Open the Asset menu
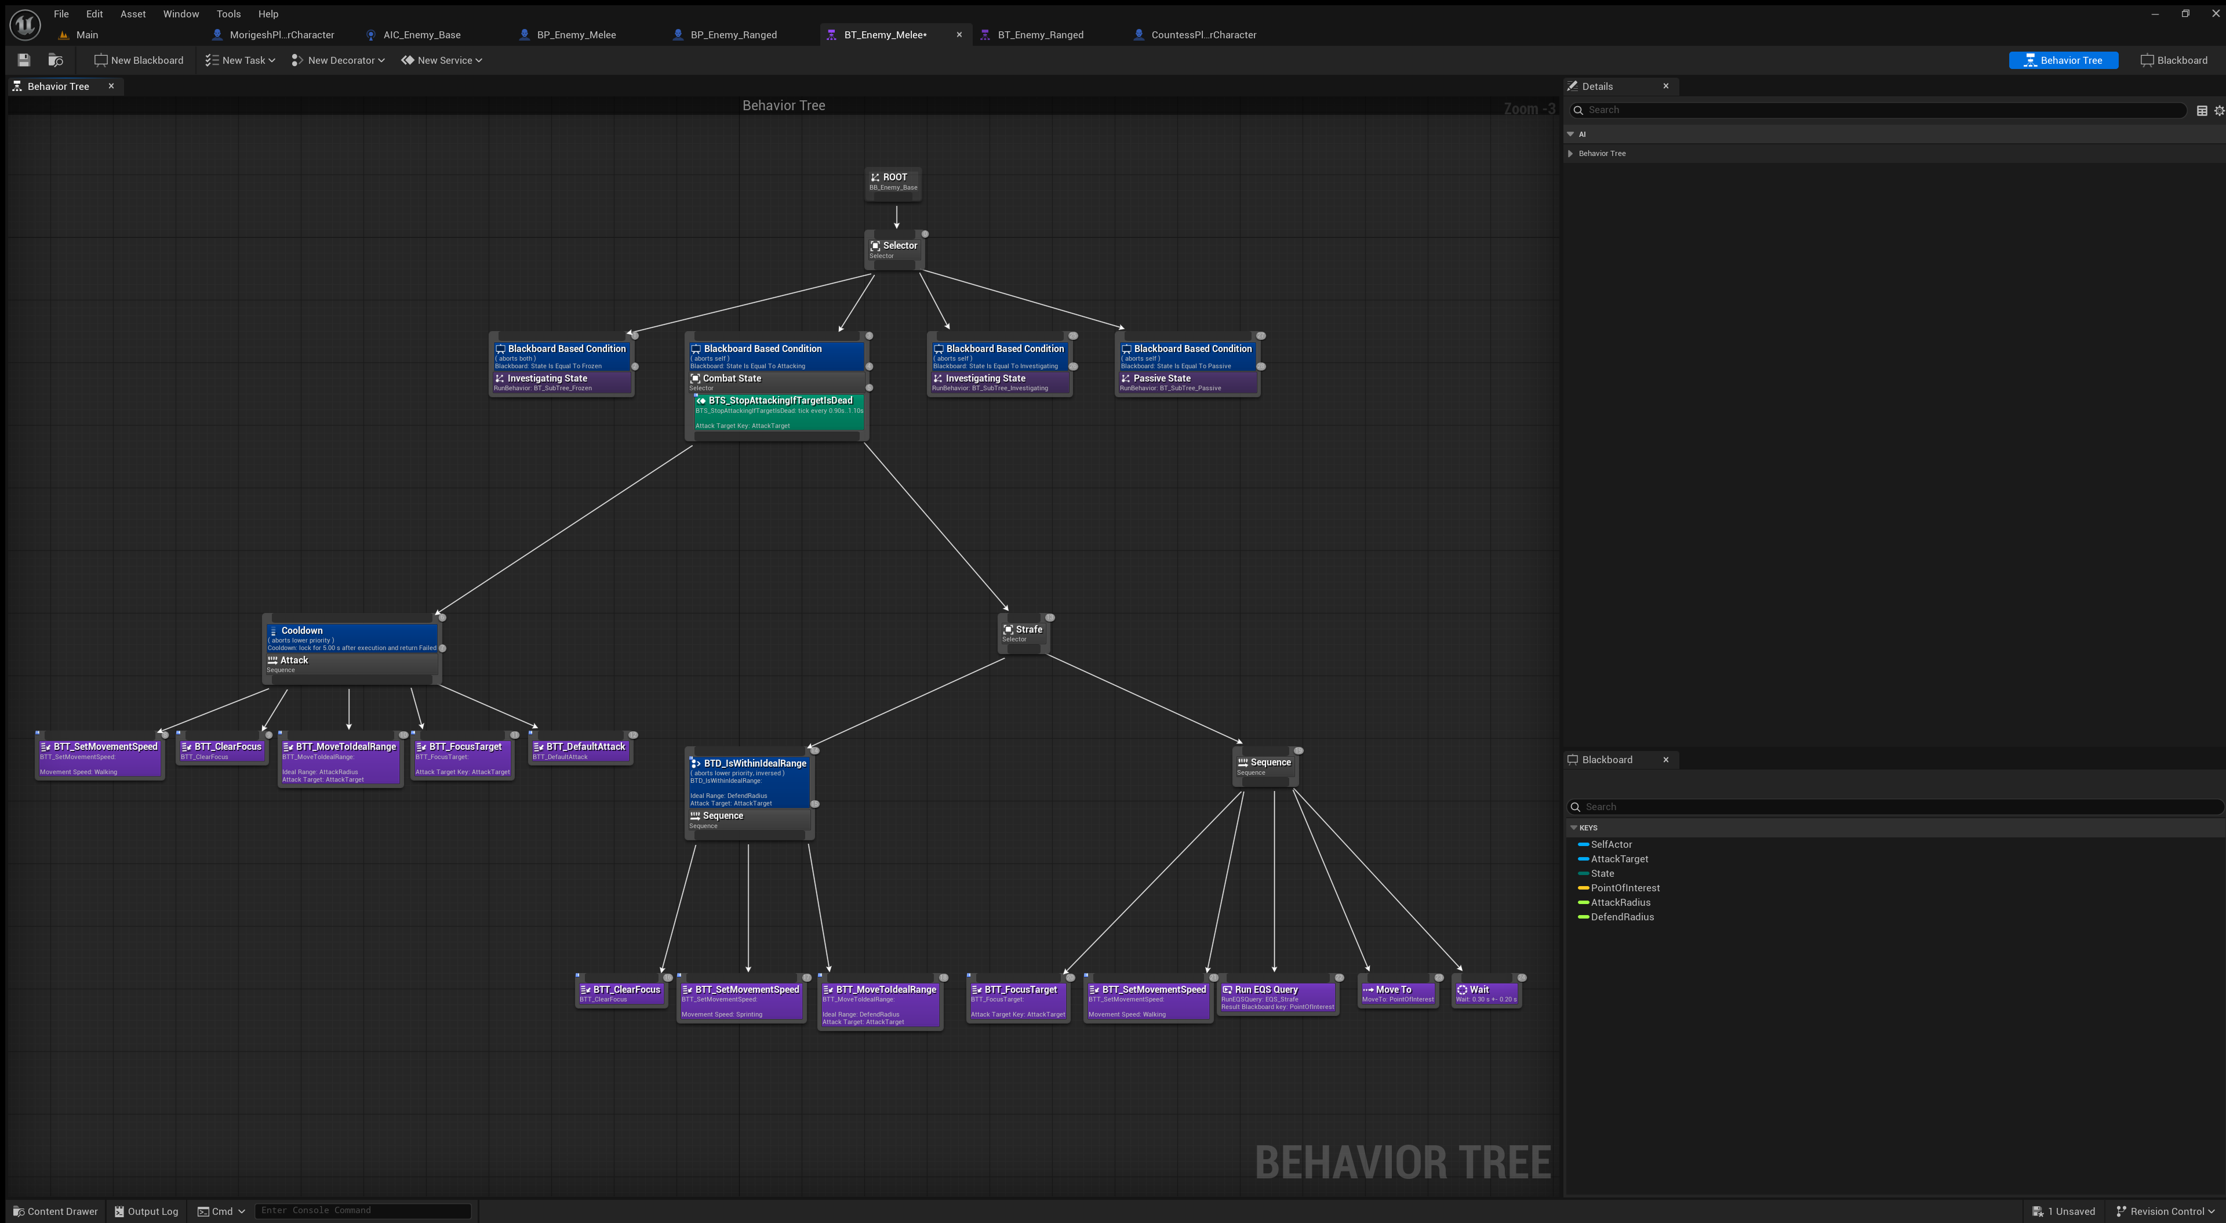 [x=132, y=14]
